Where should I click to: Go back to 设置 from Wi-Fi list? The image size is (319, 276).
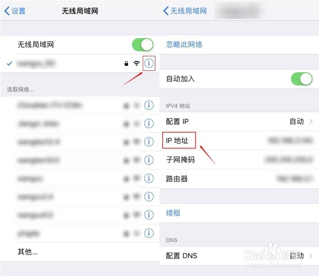click(15, 11)
